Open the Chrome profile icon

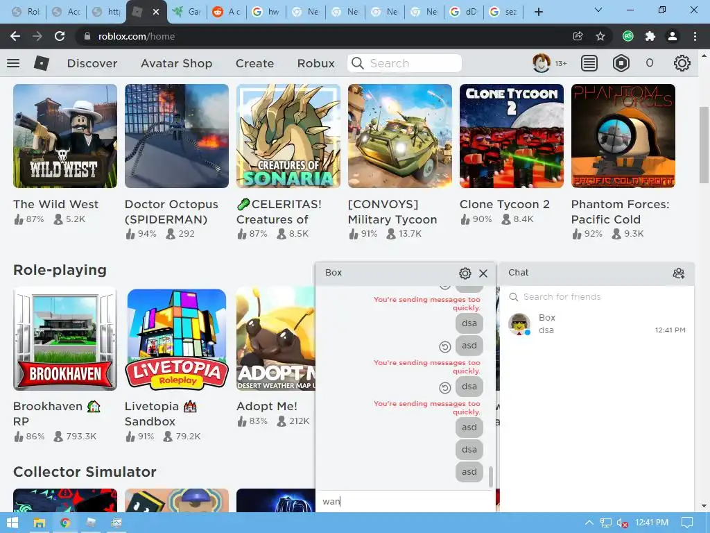click(x=673, y=36)
